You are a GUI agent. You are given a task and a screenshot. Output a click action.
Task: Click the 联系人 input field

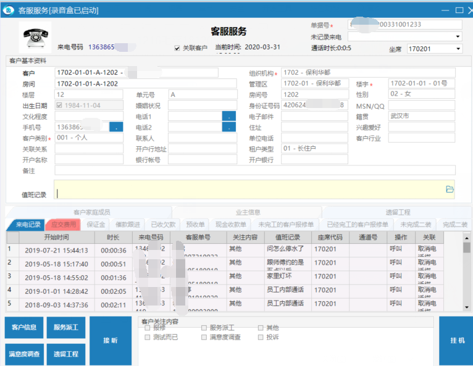tap(203, 138)
